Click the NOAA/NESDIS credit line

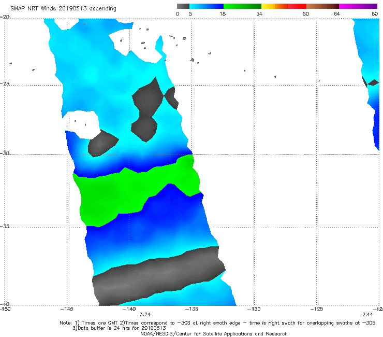point(214,333)
